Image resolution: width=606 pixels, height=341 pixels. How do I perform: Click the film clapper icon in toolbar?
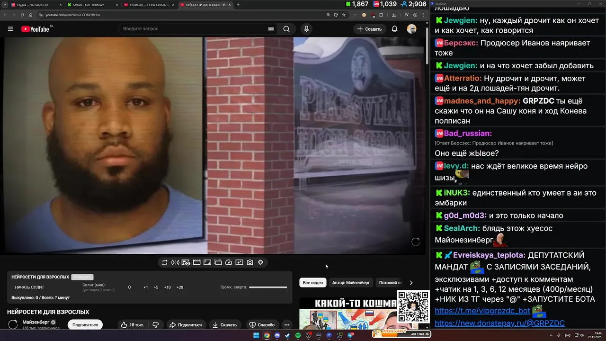pyautogui.click(x=196, y=262)
